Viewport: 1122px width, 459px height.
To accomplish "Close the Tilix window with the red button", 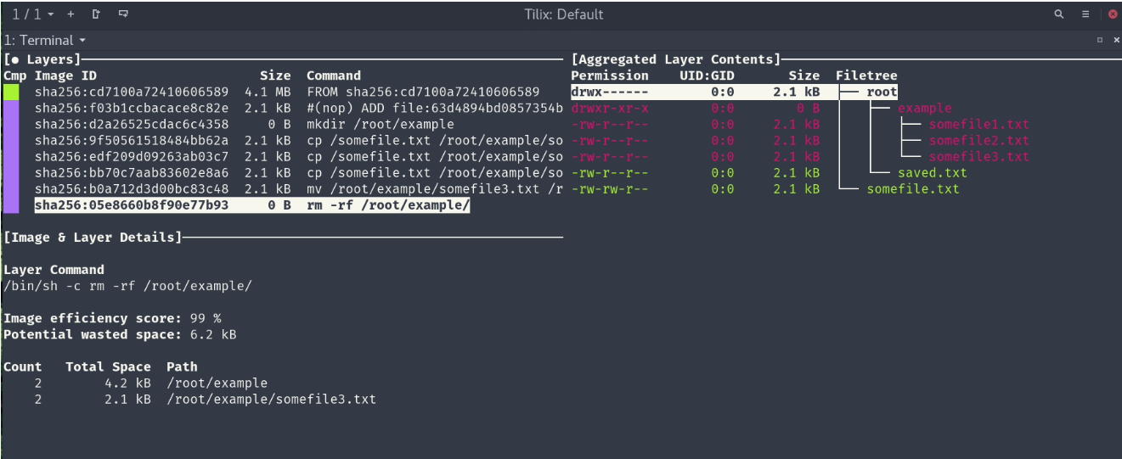I will coord(1112,14).
